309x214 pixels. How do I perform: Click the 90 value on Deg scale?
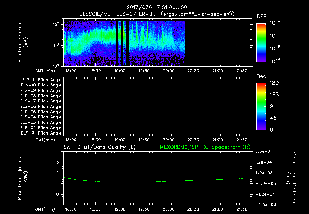coord(273,107)
